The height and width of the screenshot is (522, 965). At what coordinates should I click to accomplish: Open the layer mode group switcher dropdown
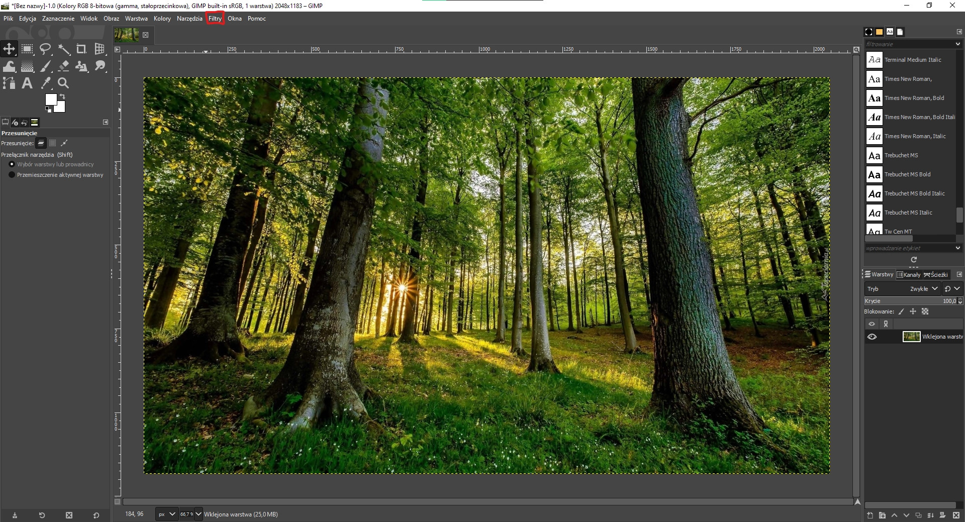click(x=952, y=289)
